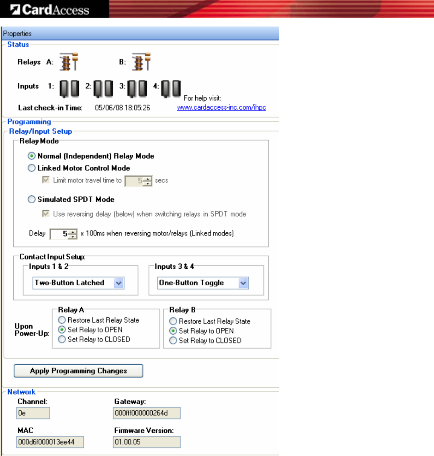Click the Programming section heading

point(29,122)
